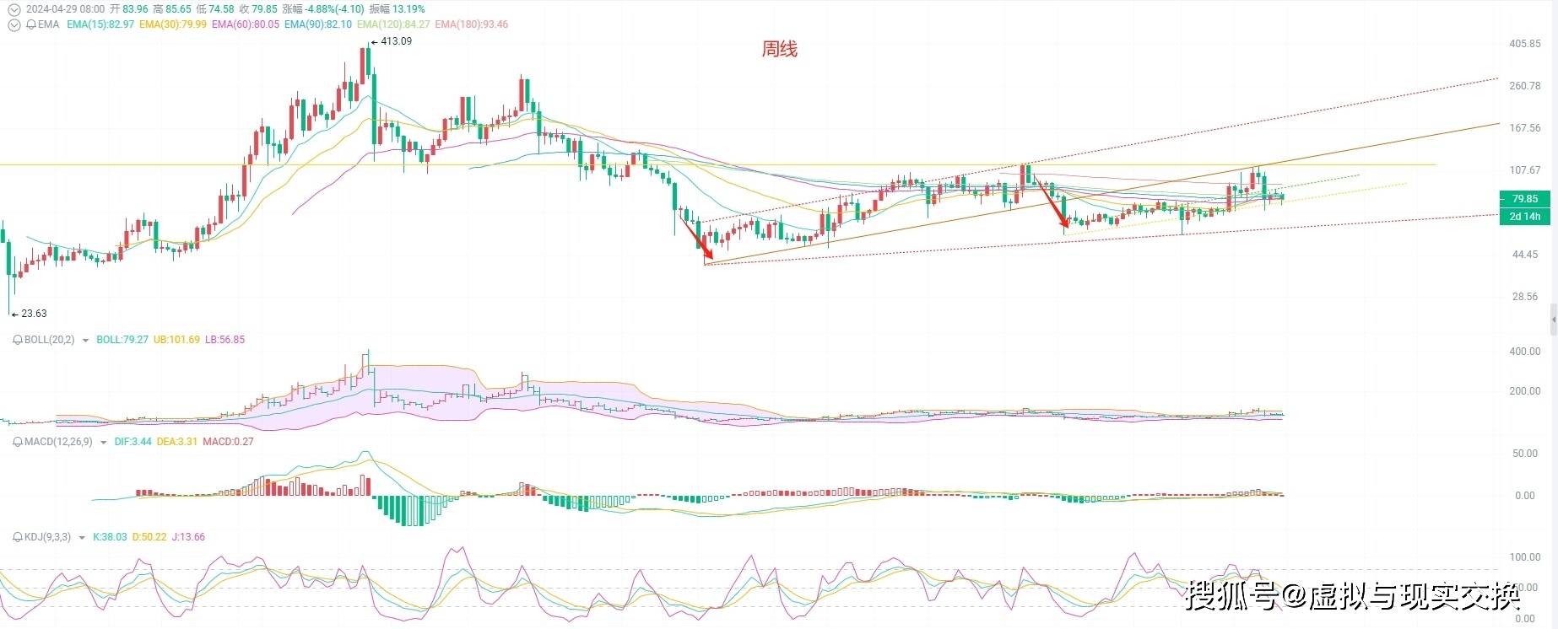Select the EMA(60):80.05 legend entry

246,24
